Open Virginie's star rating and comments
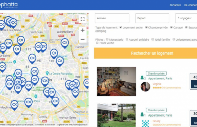Image resolution: width=197 pixels, height=127 pixels. point(166,88)
